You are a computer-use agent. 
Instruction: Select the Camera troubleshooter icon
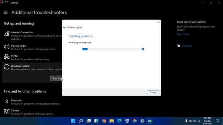coord(7,111)
